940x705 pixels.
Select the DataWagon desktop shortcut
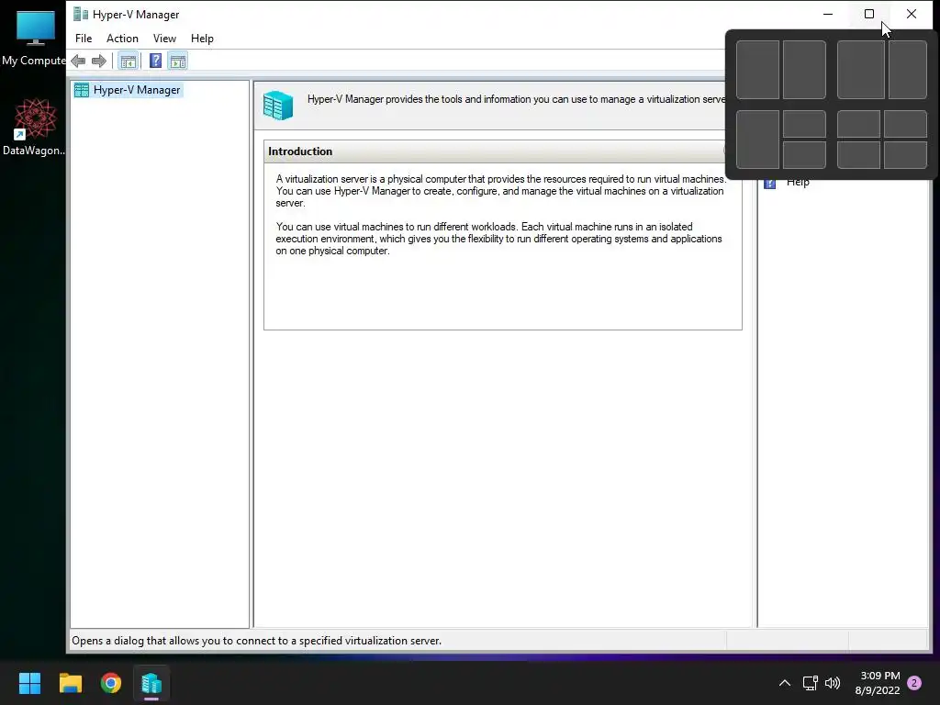(x=34, y=127)
